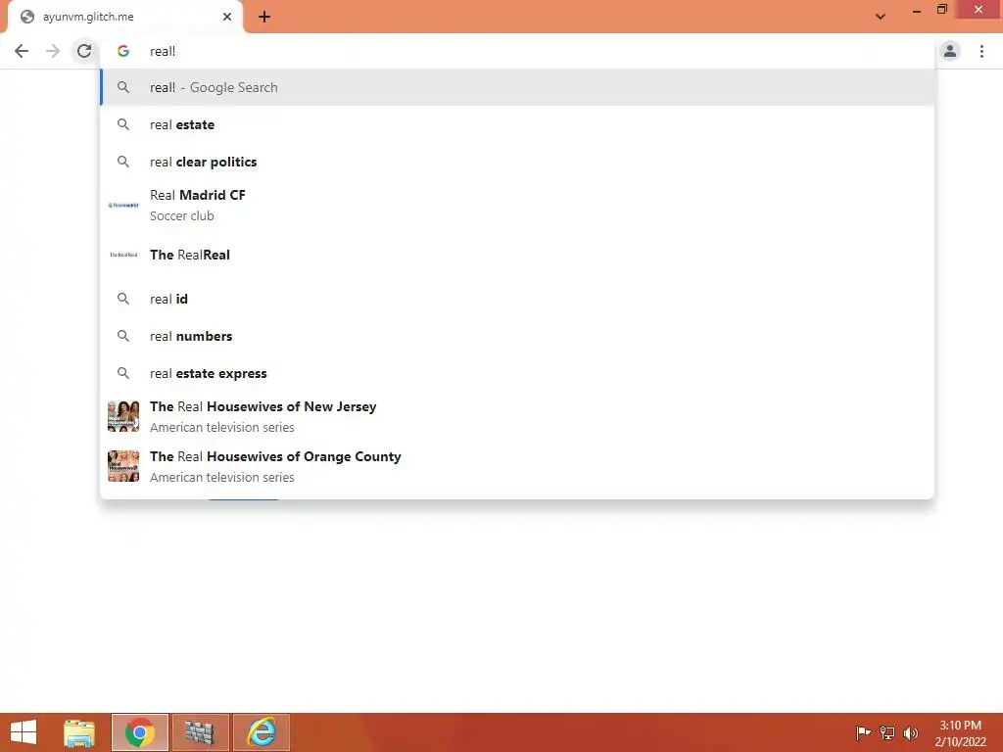The height and width of the screenshot is (752, 1003).
Task: Choose Real Madrid CF soccer club suggestion
Action: click(517, 206)
